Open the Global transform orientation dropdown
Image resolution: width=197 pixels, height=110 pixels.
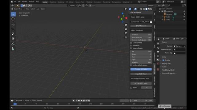[x=72, y=5]
